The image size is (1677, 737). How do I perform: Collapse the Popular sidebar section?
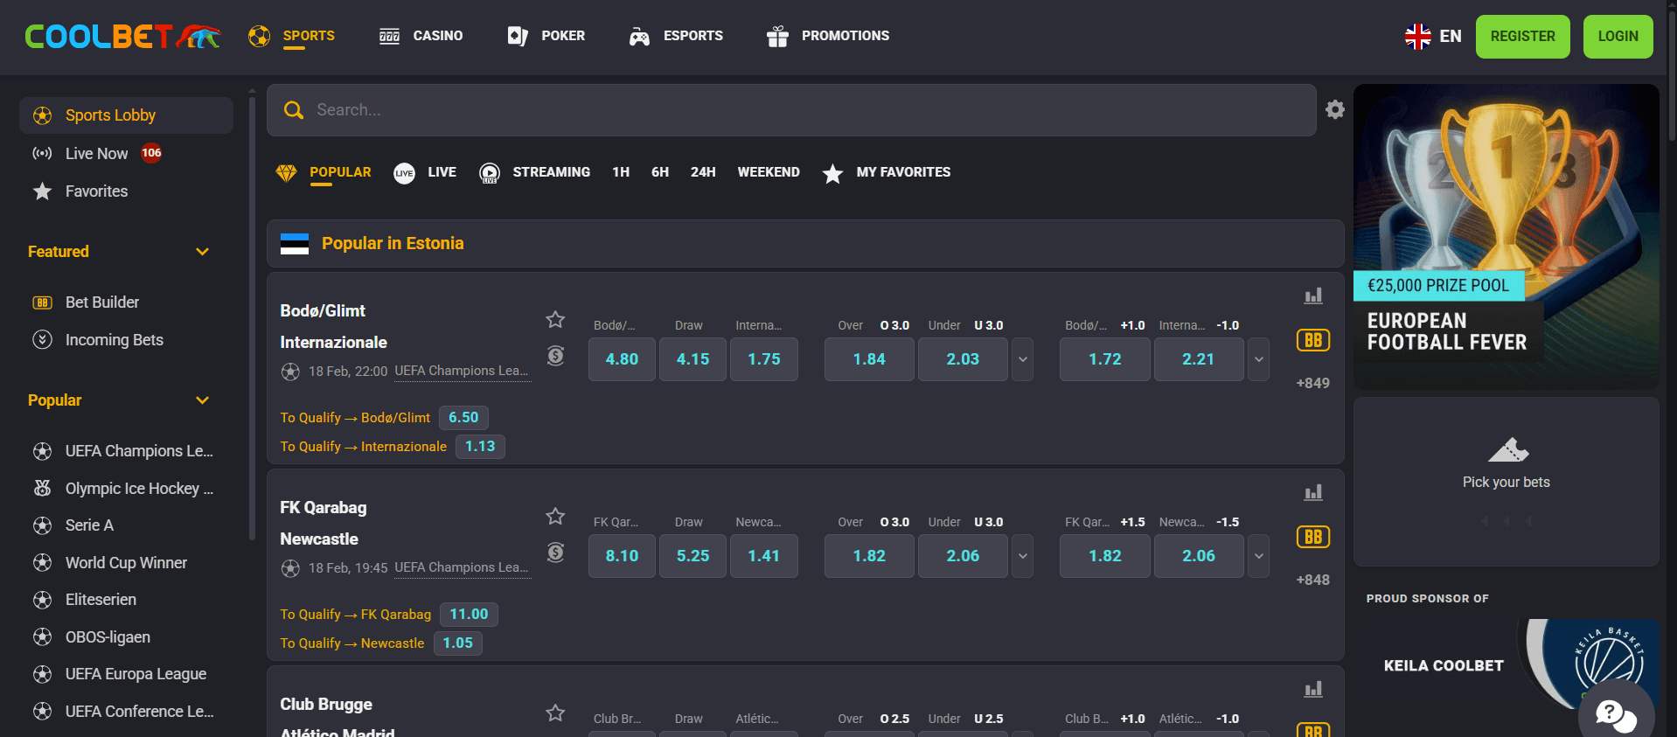coord(203,400)
